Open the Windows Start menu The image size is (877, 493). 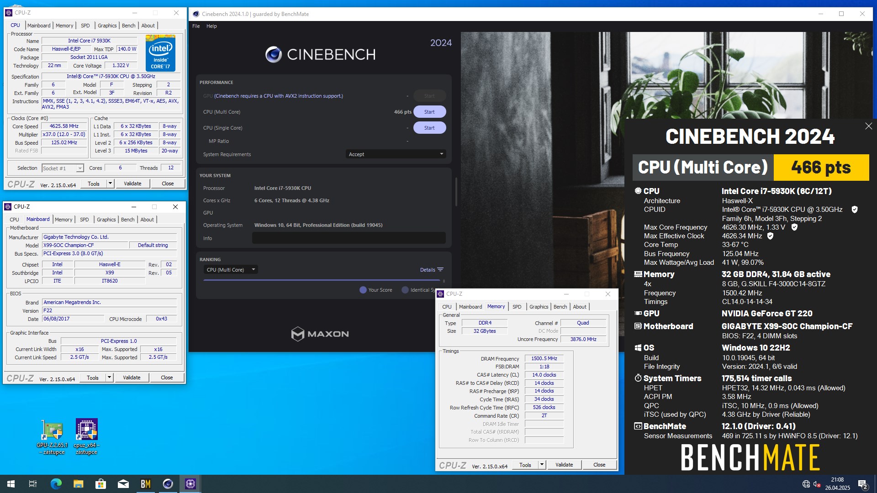coord(11,484)
